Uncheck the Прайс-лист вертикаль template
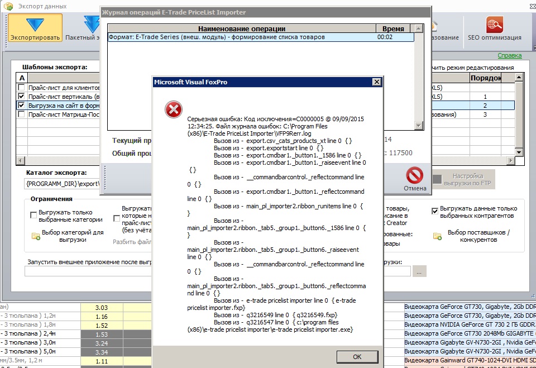The width and height of the screenshot is (536, 368). (x=21, y=97)
